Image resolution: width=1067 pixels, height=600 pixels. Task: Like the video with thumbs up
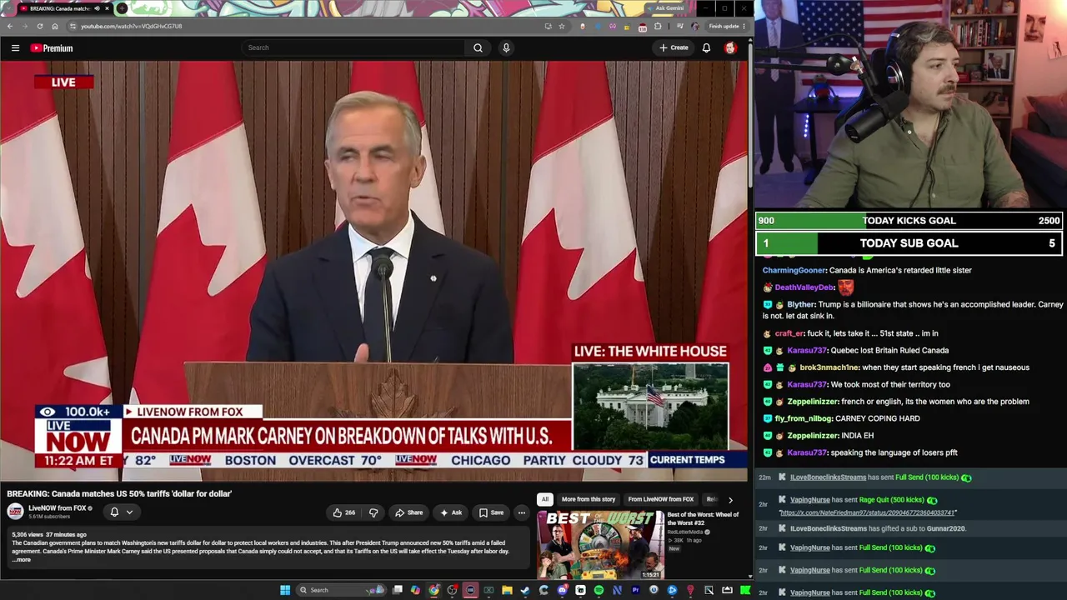[343, 512]
